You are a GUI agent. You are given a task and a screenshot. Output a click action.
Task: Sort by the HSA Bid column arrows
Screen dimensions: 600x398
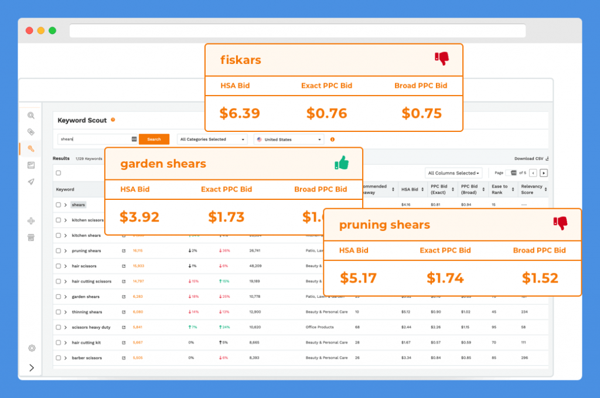422,189
